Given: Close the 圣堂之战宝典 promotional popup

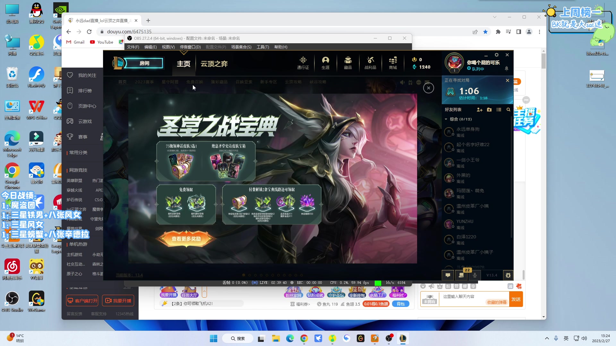Looking at the screenshot, I should tap(429, 88).
